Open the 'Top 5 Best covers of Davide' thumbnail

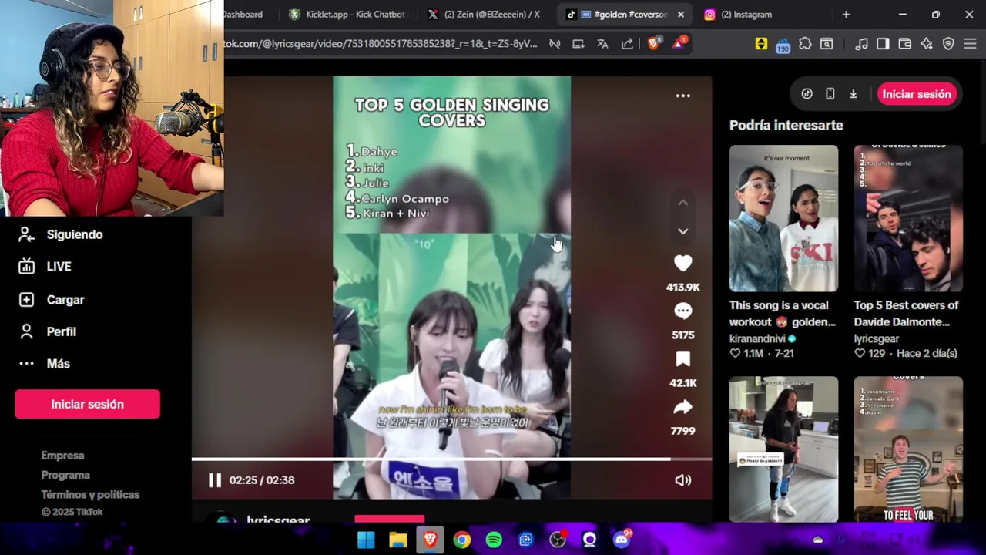907,218
